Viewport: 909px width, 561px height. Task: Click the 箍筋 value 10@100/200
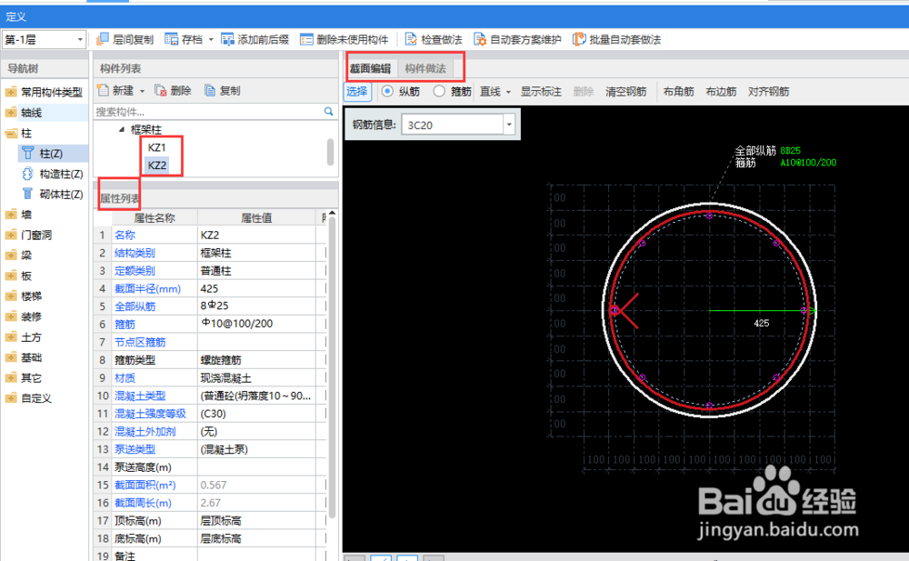(257, 324)
